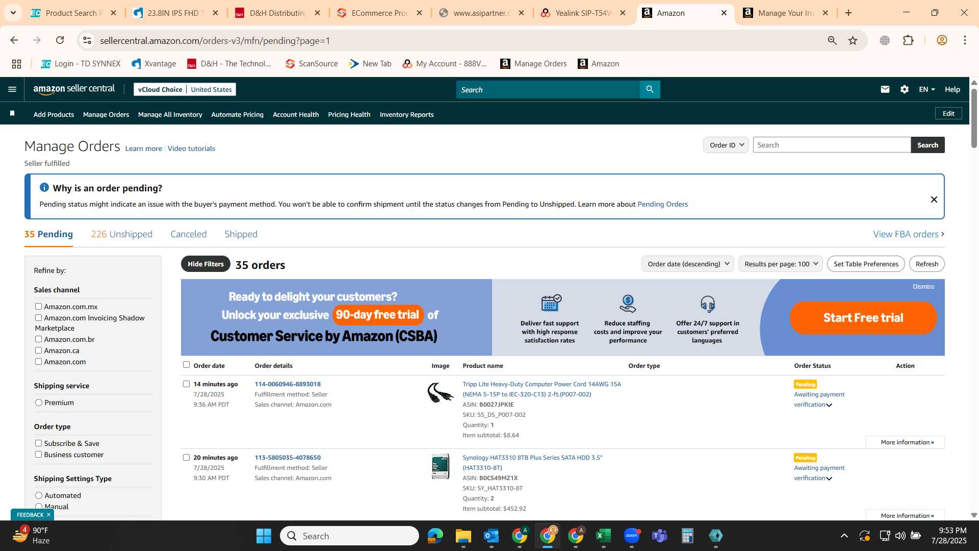Open the Seller Central hamburger menu
The image size is (979, 551).
12,89
